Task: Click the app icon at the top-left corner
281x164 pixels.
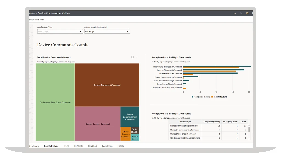Action: coord(28,13)
